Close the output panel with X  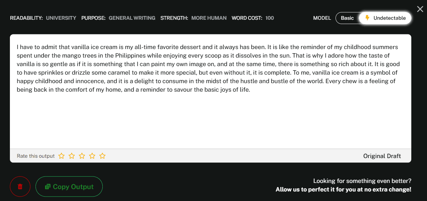click(420, 9)
